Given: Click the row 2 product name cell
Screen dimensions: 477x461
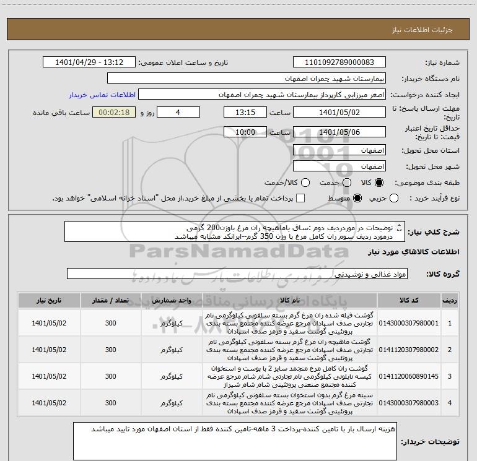Looking at the screenshot, I should click(x=290, y=350).
